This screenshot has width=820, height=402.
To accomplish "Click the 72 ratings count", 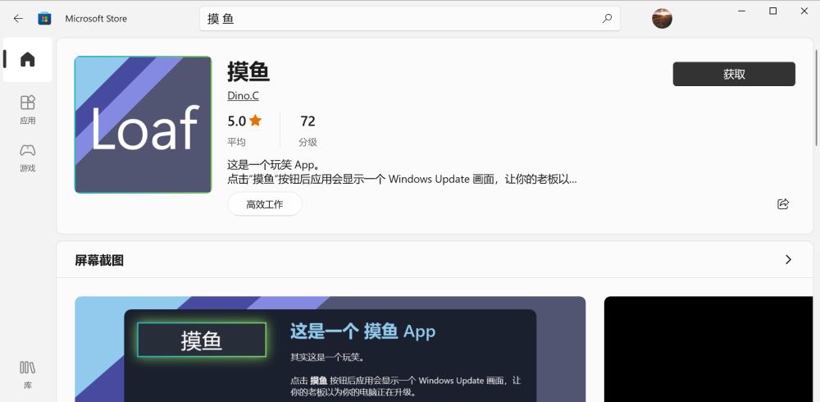I will click(x=308, y=121).
